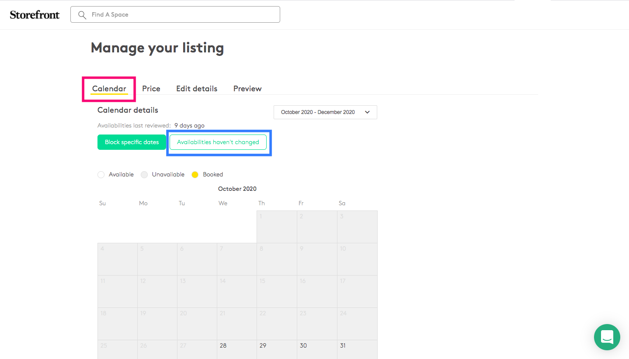Screen dimensions: 629x359
Task: Select October 30 on the calendar
Action: click(317, 349)
